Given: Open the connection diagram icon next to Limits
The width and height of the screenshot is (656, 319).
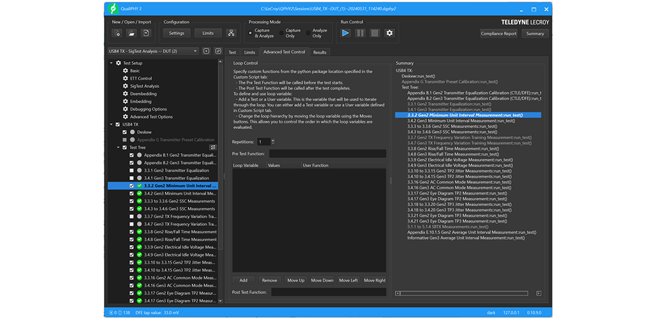Looking at the screenshot, I should [x=231, y=33].
